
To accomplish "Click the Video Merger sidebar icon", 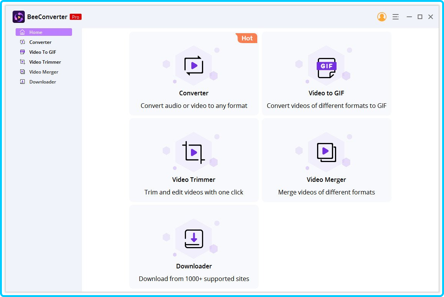I will 22,72.
